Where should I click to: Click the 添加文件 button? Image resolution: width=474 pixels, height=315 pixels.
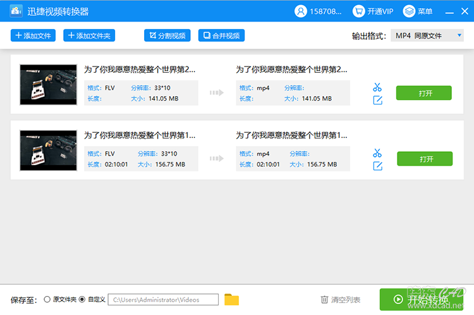(x=33, y=35)
